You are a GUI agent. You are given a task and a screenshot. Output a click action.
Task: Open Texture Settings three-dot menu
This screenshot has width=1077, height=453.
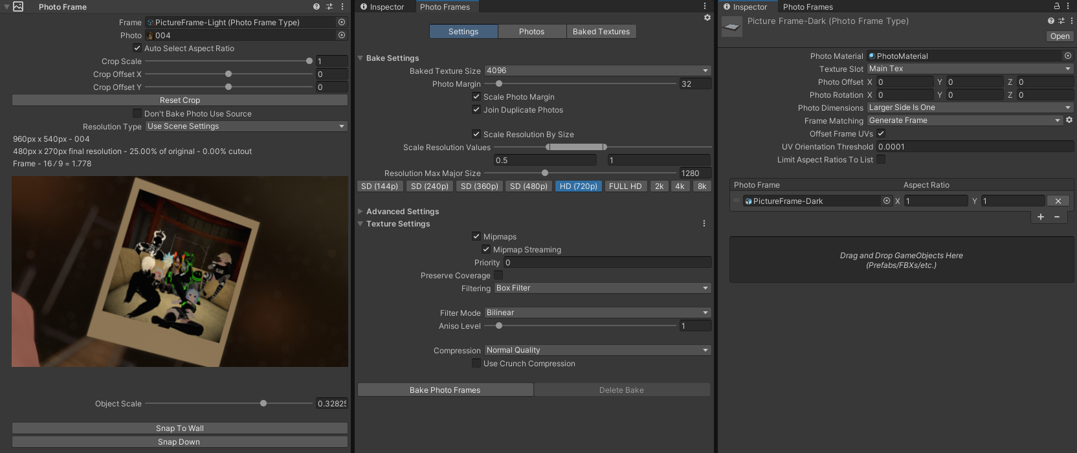pos(704,223)
